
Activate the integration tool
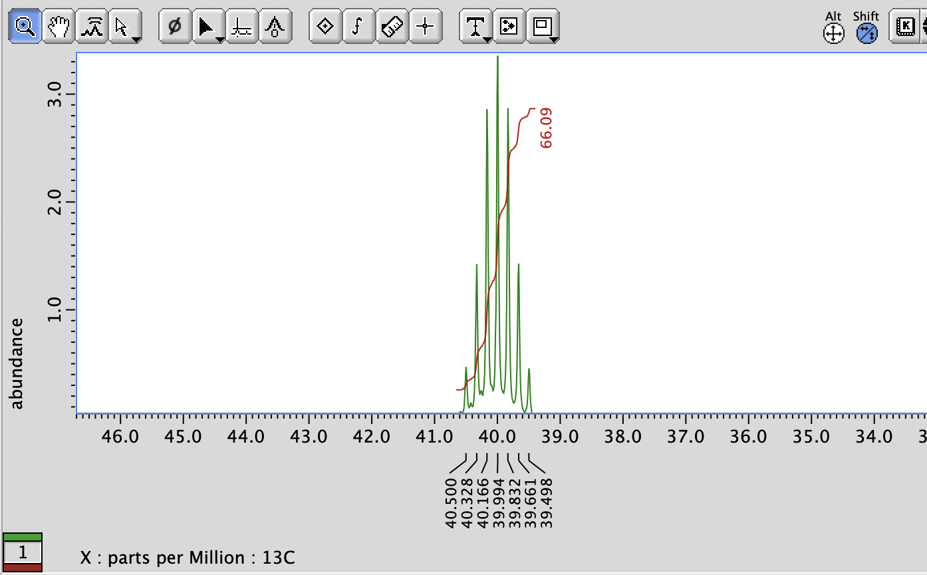tap(359, 27)
